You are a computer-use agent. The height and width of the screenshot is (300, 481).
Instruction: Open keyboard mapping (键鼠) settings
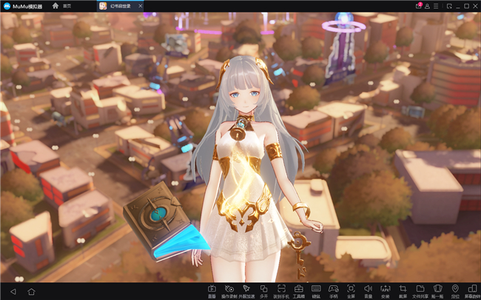[x=316, y=290]
